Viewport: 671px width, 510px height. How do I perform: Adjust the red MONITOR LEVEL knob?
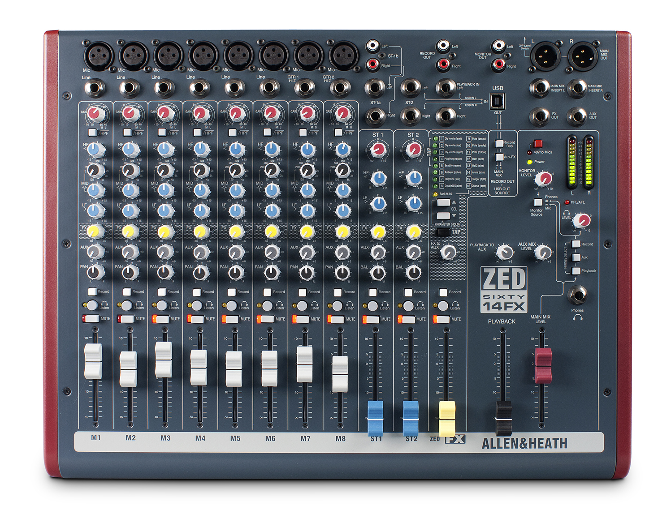(544, 179)
